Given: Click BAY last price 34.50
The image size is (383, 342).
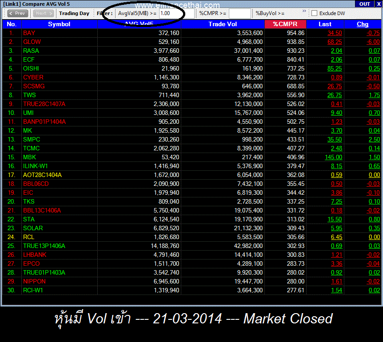Looking at the screenshot, I should pos(335,33).
